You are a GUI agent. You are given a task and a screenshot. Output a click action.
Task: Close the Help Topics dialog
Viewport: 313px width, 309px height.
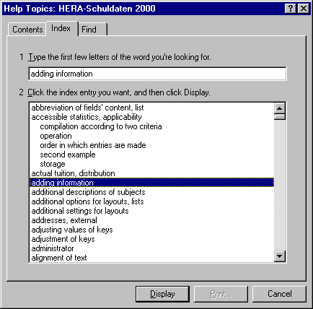coord(304,9)
